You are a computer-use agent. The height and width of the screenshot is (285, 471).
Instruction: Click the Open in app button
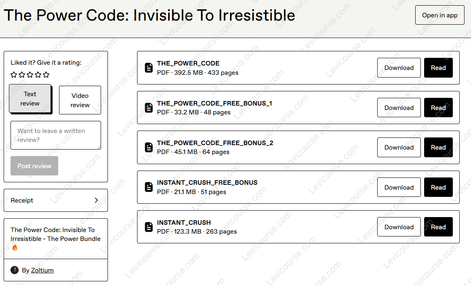point(439,15)
